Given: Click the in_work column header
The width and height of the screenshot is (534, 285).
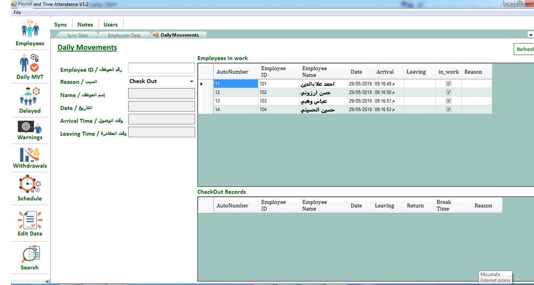Looking at the screenshot, I should point(448,72).
